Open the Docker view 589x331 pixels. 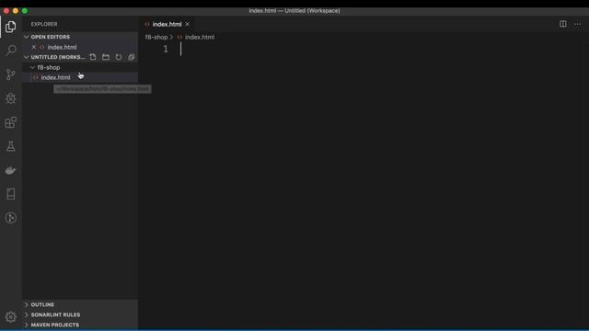10,170
